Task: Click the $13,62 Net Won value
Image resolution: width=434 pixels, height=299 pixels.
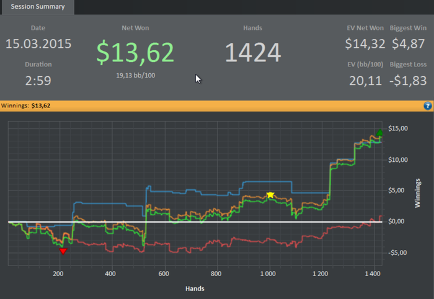Action: pos(135,52)
